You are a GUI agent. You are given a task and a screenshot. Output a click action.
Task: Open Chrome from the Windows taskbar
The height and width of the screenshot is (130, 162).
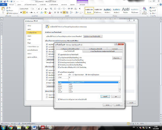coord(11,127)
